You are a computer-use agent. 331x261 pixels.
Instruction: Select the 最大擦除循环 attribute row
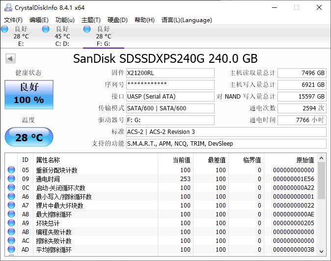161,214
